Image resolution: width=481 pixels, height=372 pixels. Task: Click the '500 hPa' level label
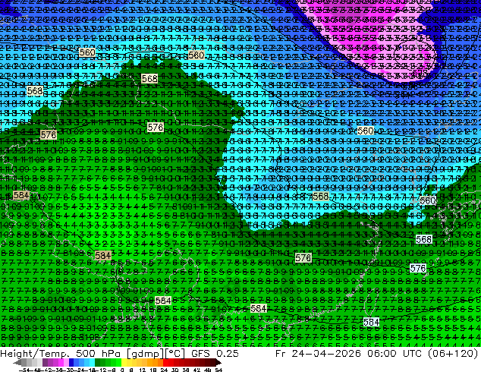96,353
